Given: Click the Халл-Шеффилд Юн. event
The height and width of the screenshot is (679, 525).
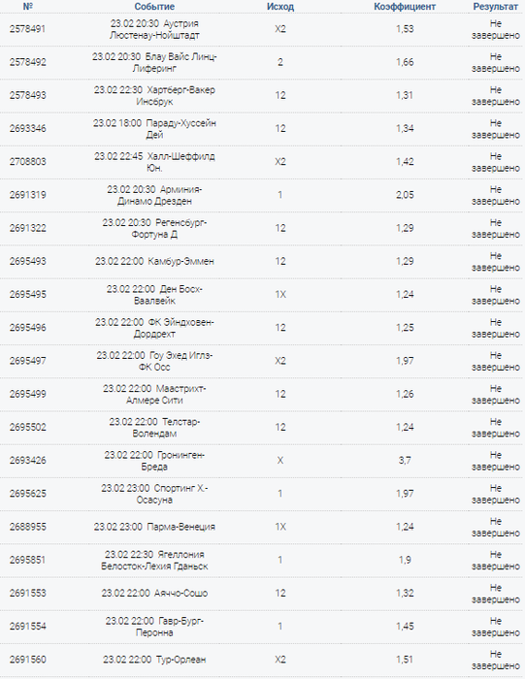Looking at the screenshot, I should [x=154, y=162].
